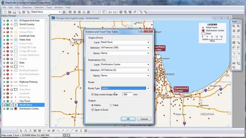Click the Save disk icon in toolbar
Viewport: 246px width, 138px height.
point(15,12)
